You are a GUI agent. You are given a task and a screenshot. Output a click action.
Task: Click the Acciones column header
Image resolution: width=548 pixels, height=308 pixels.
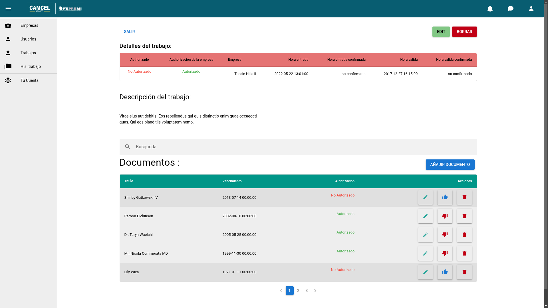(465, 181)
